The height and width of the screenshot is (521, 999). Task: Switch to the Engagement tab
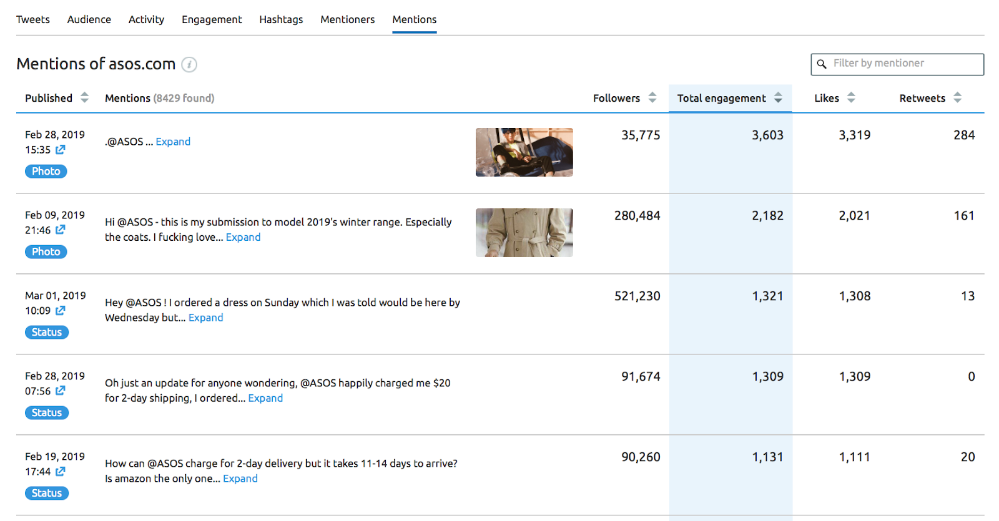pos(212,19)
